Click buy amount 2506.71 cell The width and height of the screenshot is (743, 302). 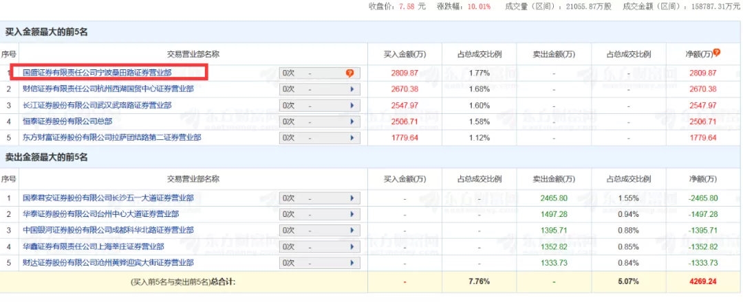pyautogui.click(x=405, y=121)
